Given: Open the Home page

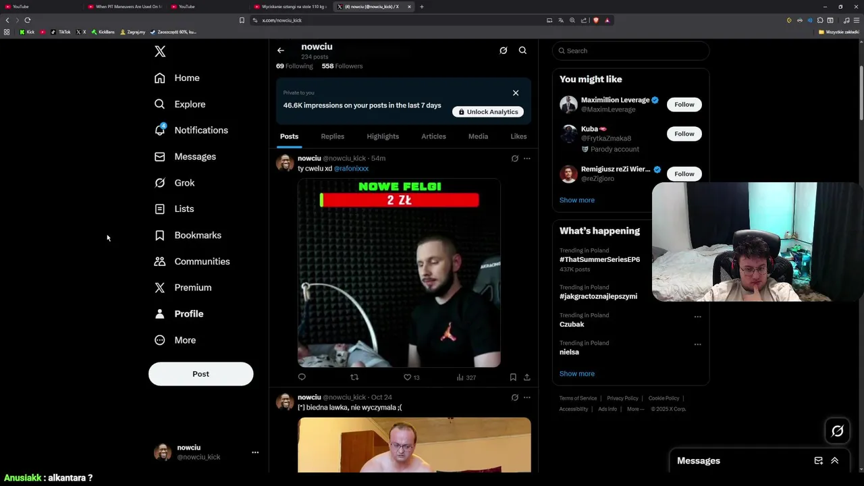Looking at the screenshot, I should pos(177,78).
